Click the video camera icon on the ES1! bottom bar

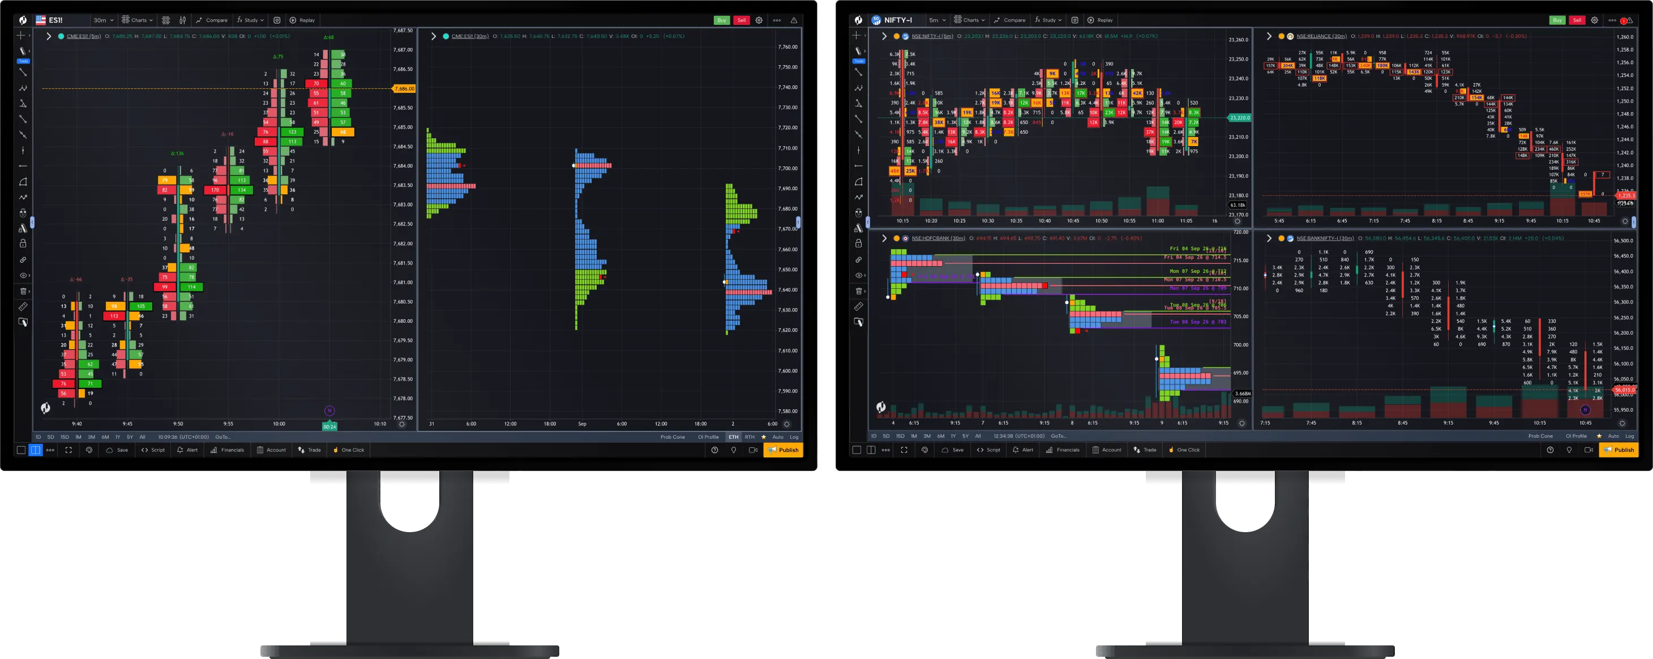(753, 450)
